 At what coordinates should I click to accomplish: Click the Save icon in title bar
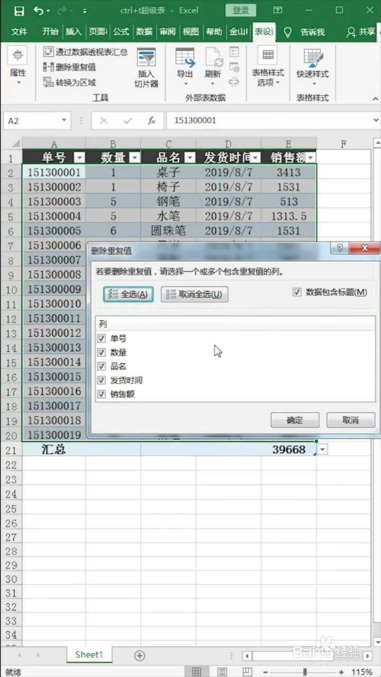click(19, 11)
